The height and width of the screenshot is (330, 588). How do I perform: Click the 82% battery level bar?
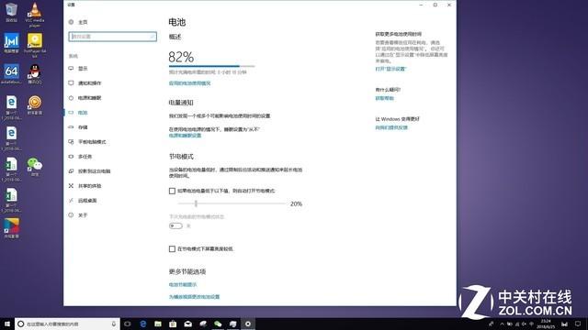tap(211, 66)
